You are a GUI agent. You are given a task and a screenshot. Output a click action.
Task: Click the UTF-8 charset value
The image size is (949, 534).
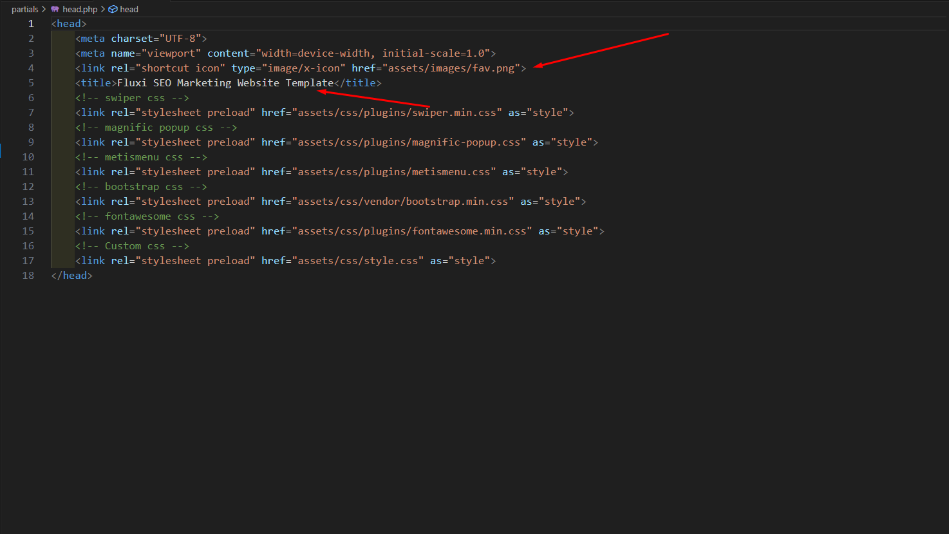coord(180,39)
